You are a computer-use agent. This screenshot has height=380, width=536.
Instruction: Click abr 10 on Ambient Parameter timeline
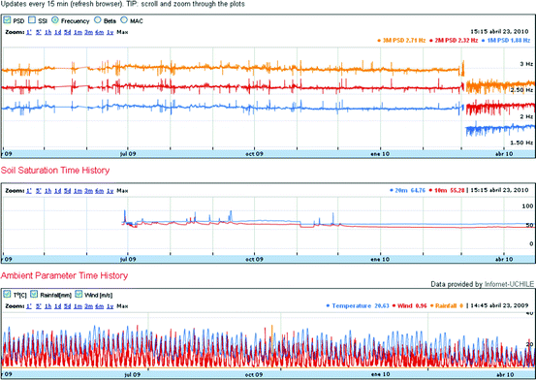(505, 374)
